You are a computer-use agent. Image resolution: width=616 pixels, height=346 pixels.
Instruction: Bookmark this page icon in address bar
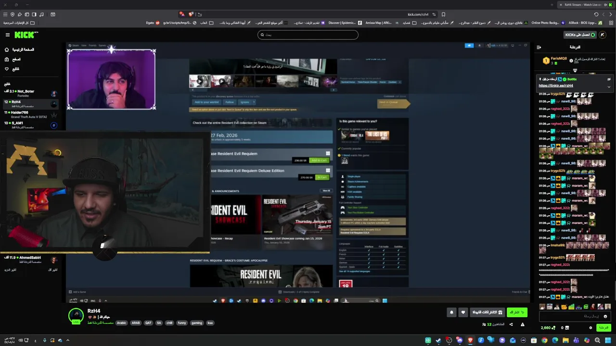pos(443,14)
